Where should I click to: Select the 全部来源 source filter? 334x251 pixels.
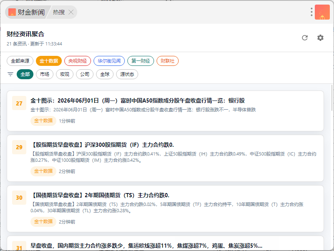point(20,61)
